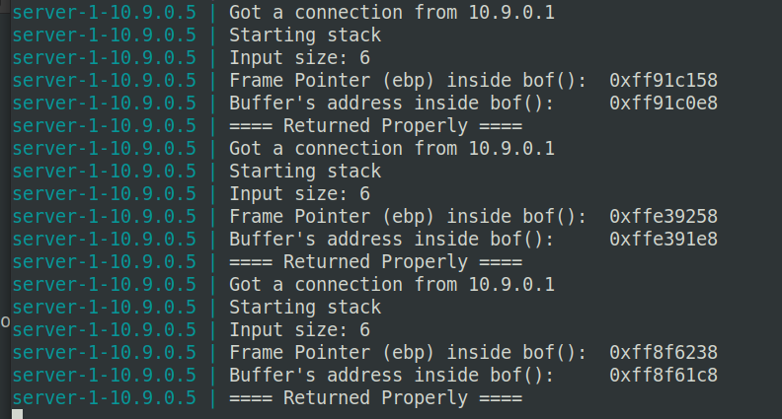Click the first "Returned Properly" message
The height and width of the screenshot is (419, 782).
click(x=375, y=126)
